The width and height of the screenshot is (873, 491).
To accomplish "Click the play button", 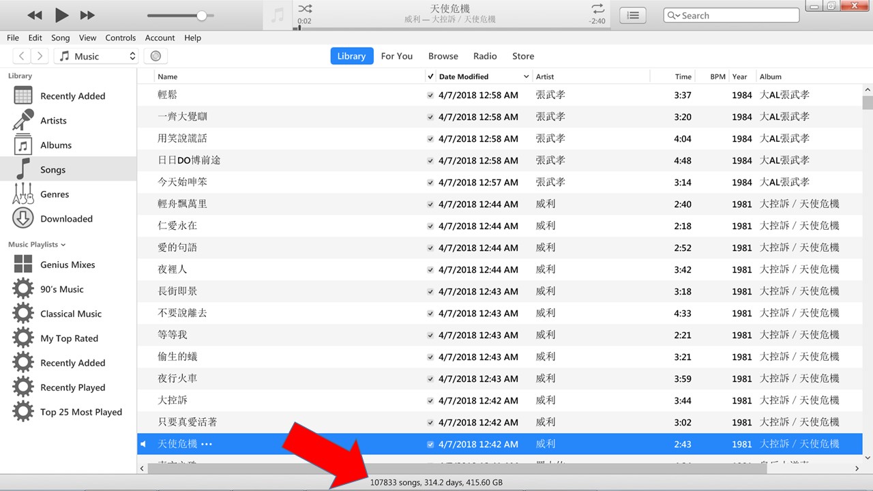I will coord(61,15).
